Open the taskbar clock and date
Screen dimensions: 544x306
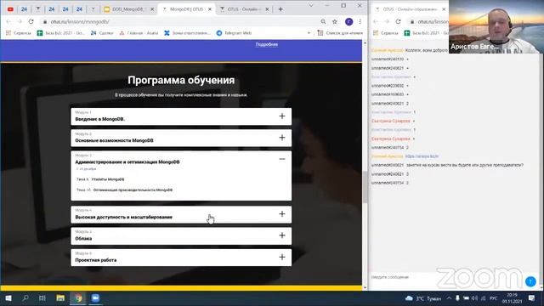tap(512, 298)
